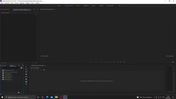Open the Справка menu
The width and height of the screenshot is (176, 99).
point(37,3)
